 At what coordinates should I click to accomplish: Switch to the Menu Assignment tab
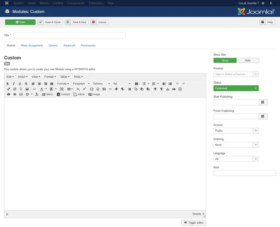tap(32, 45)
